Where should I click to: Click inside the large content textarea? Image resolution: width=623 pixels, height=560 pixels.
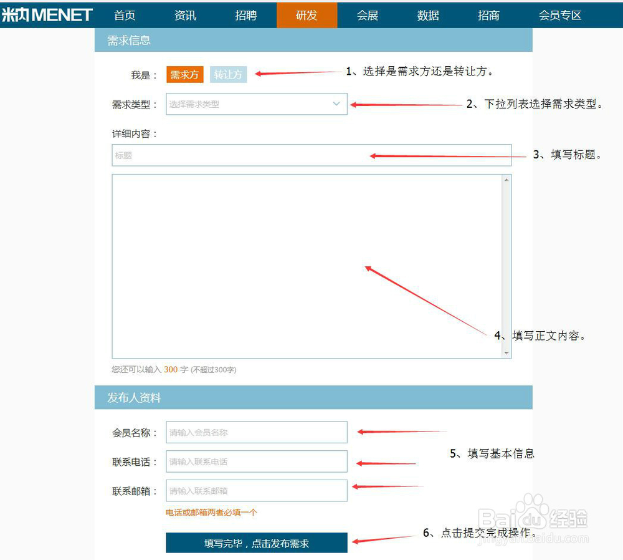299,262
